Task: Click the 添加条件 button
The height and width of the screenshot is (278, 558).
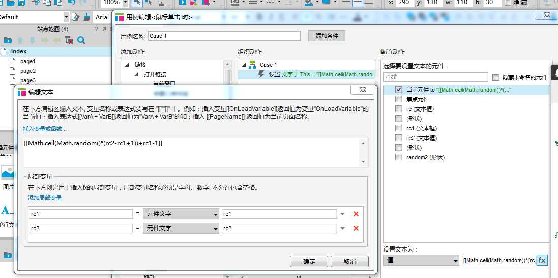Action: (327, 36)
